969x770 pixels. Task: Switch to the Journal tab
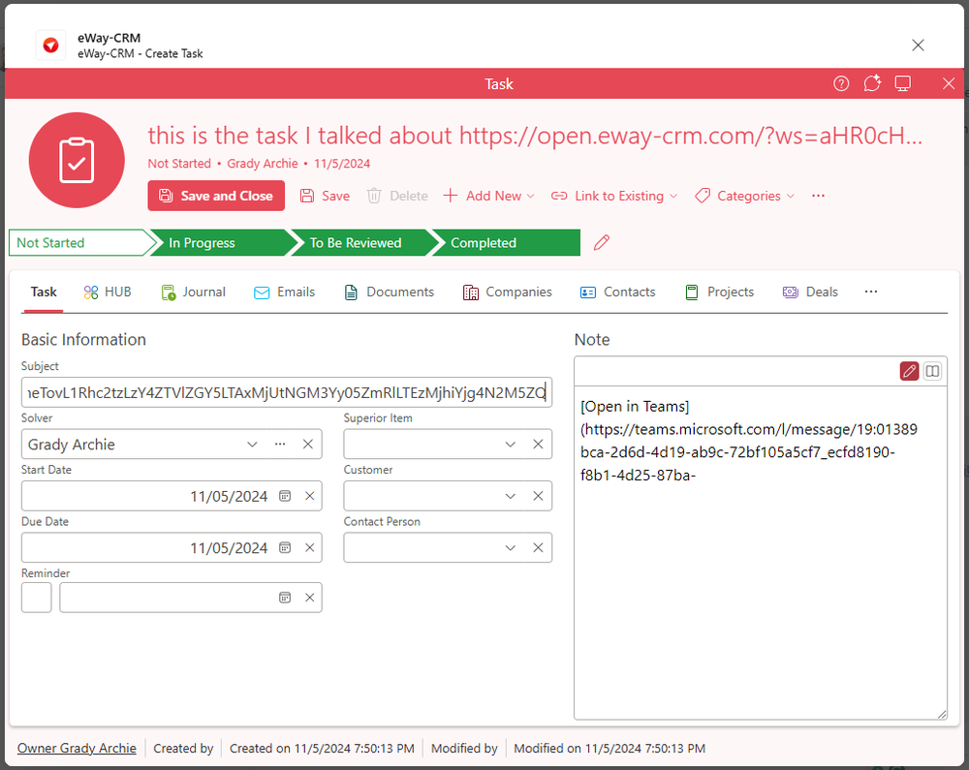[x=193, y=292]
